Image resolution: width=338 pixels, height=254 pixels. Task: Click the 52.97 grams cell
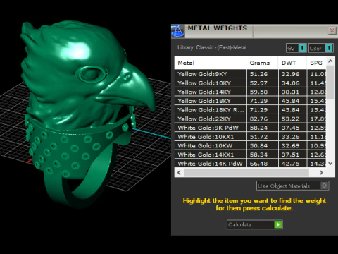[263, 83]
